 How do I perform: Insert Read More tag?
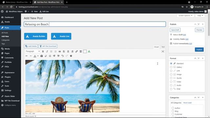(x=81, y=51)
